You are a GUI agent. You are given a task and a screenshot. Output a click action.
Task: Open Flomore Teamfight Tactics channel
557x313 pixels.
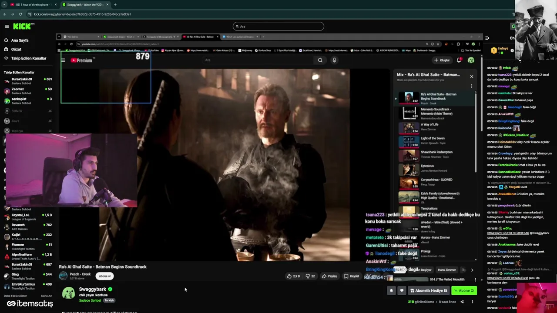tap(27, 246)
